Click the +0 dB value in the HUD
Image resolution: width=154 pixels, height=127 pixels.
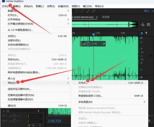(94, 44)
